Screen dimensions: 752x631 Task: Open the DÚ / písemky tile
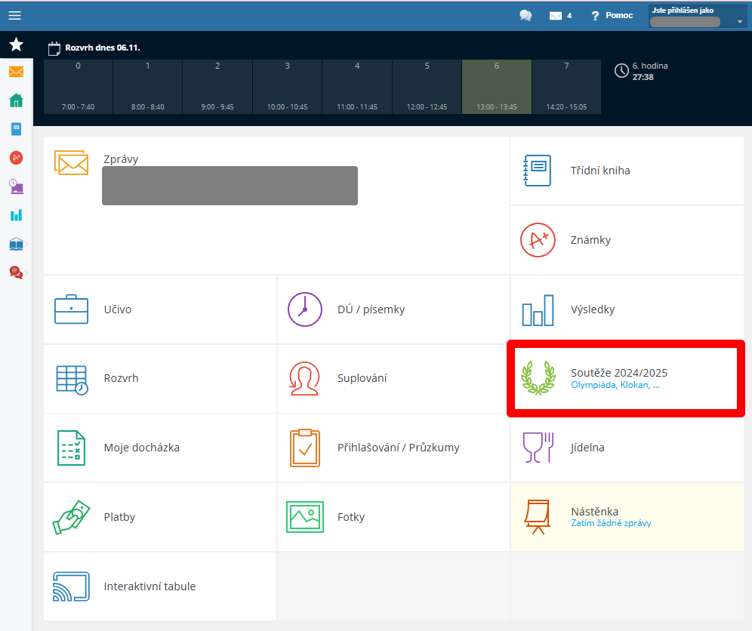pyautogui.click(x=393, y=309)
